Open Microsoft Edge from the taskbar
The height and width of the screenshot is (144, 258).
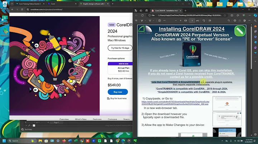coord(123,141)
